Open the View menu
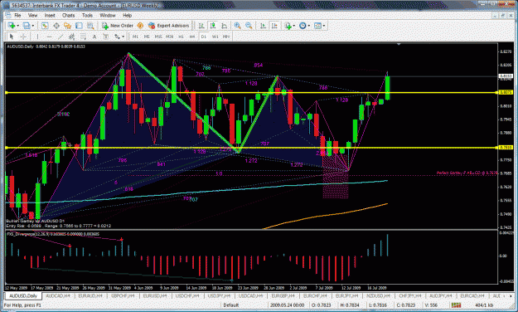 tap(32, 15)
